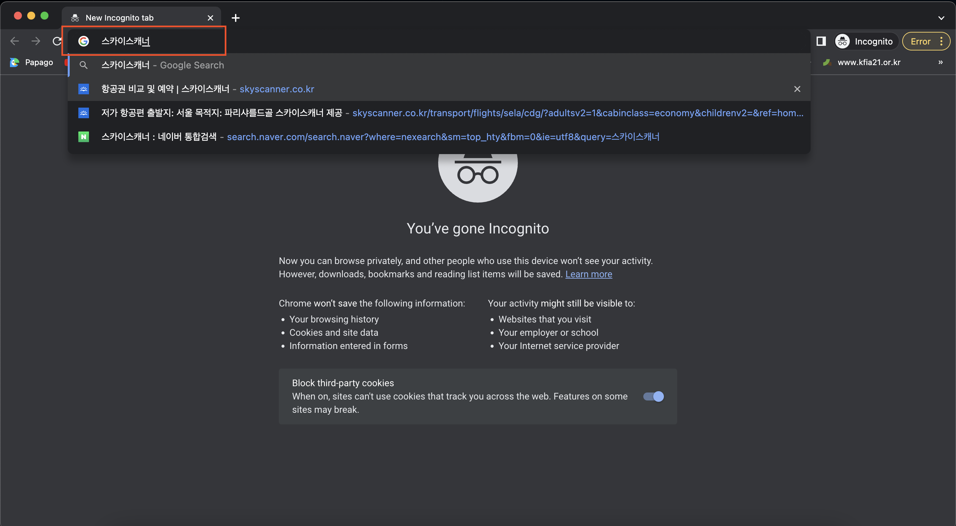Click the forward navigation arrow
This screenshot has height=526, width=956.
pos(36,41)
